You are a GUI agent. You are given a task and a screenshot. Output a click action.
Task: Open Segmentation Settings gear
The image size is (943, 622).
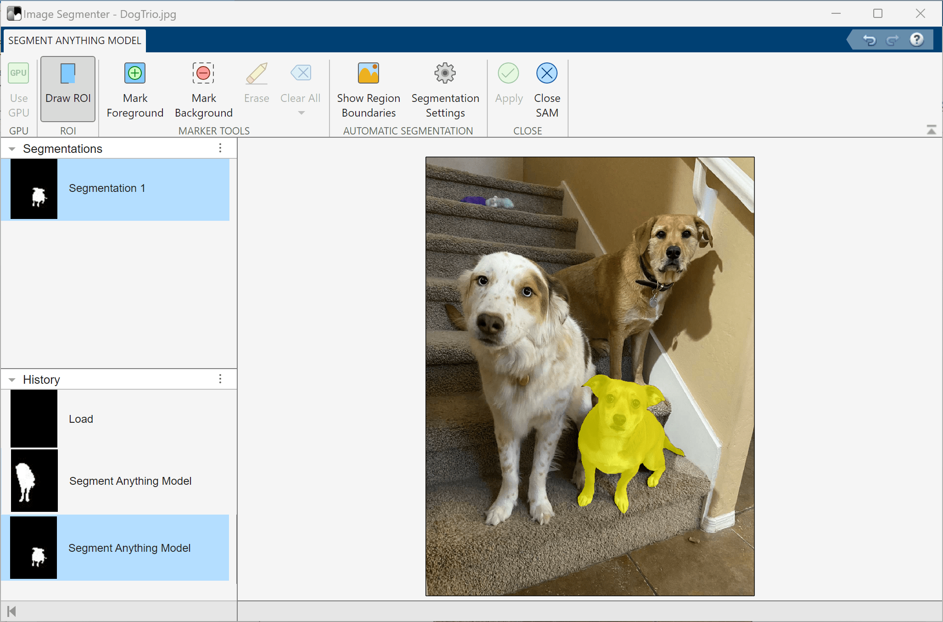coord(445,87)
